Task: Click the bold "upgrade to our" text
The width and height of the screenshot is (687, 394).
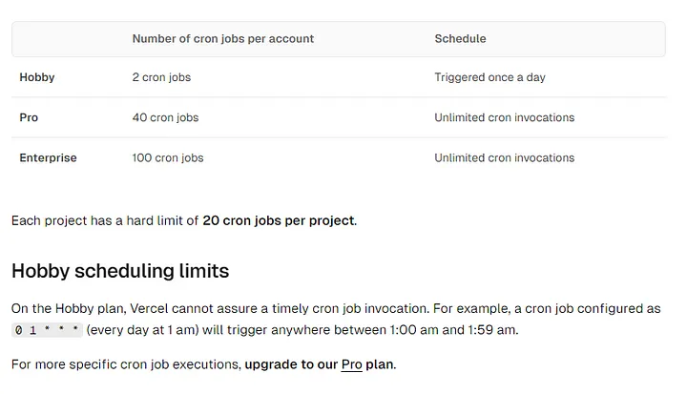Action: [291, 364]
